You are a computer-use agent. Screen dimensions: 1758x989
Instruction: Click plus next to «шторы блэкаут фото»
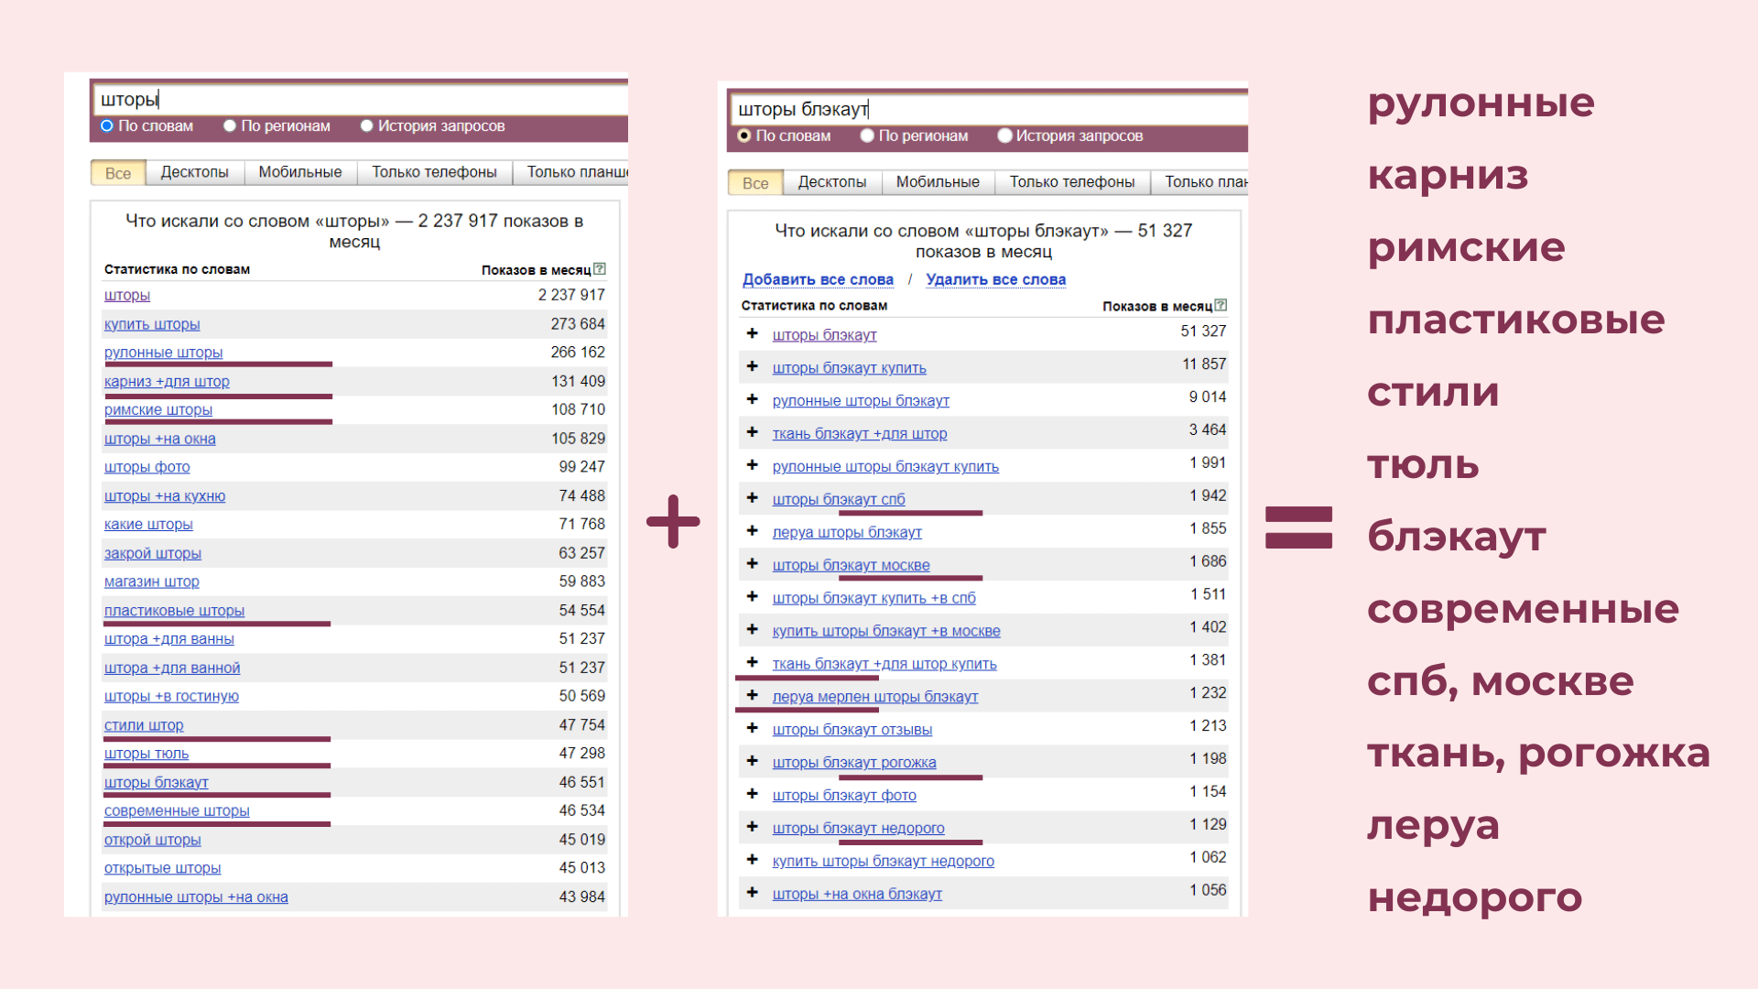tap(752, 794)
